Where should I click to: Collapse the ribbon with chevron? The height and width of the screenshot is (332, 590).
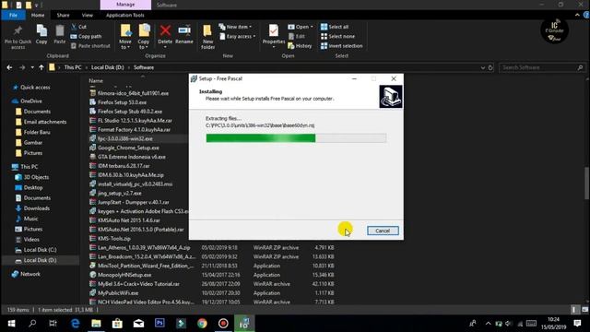point(577,15)
